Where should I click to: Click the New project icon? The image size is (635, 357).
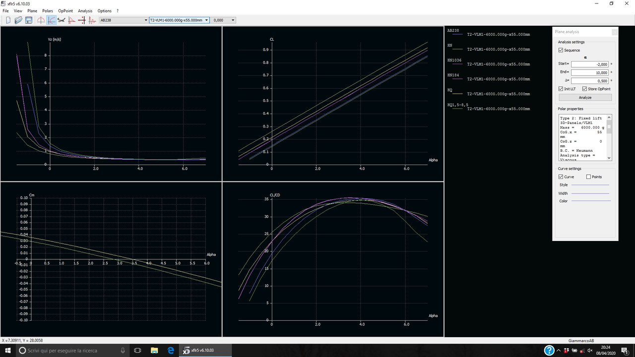pyautogui.click(x=8, y=20)
